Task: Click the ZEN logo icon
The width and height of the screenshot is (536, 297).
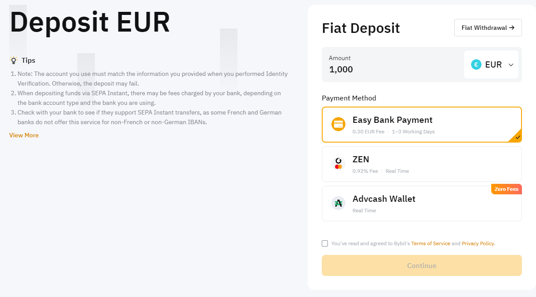Action: click(338, 164)
